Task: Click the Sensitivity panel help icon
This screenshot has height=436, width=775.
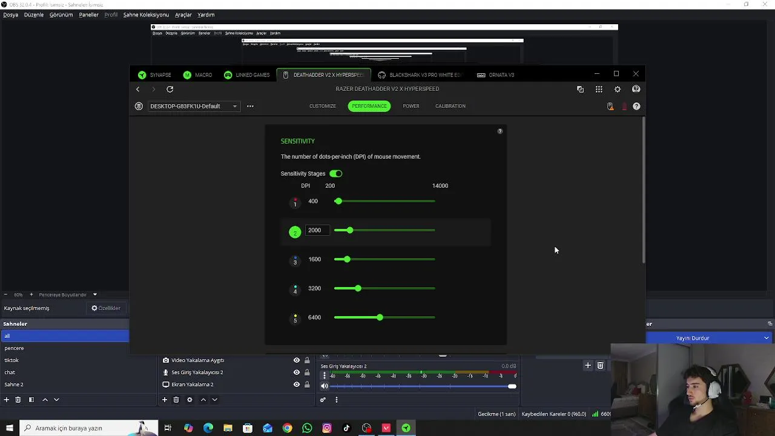Action: tap(500, 131)
